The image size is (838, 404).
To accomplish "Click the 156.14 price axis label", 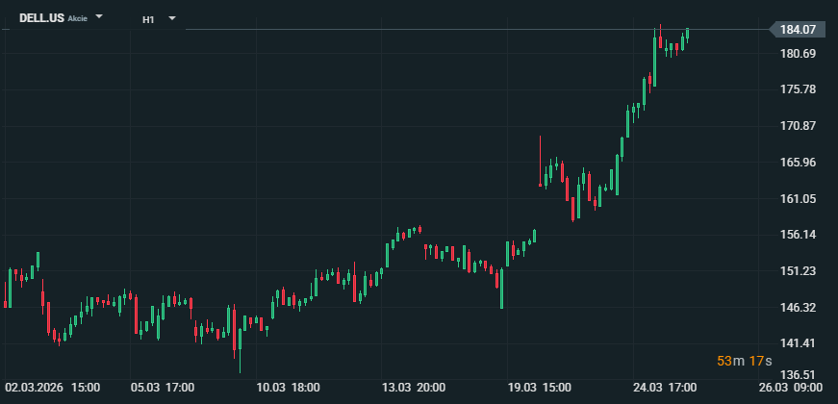I will [x=798, y=235].
